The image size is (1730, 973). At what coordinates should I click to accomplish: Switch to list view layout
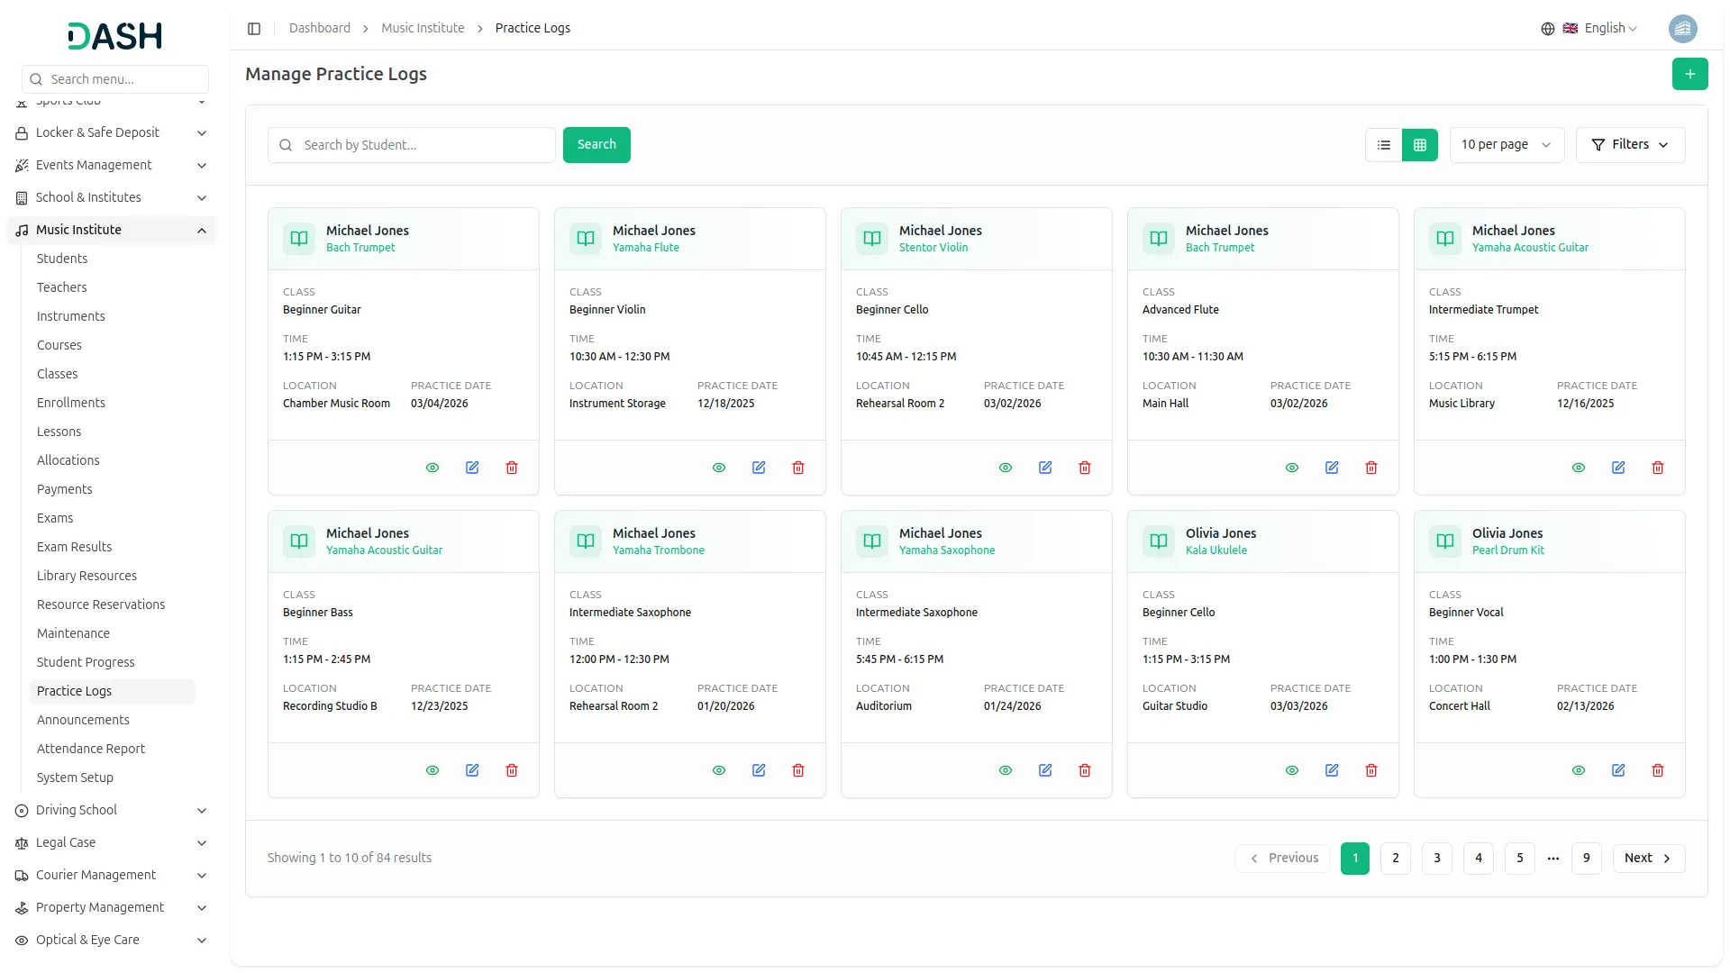pyautogui.click(x=1384, y=145)
